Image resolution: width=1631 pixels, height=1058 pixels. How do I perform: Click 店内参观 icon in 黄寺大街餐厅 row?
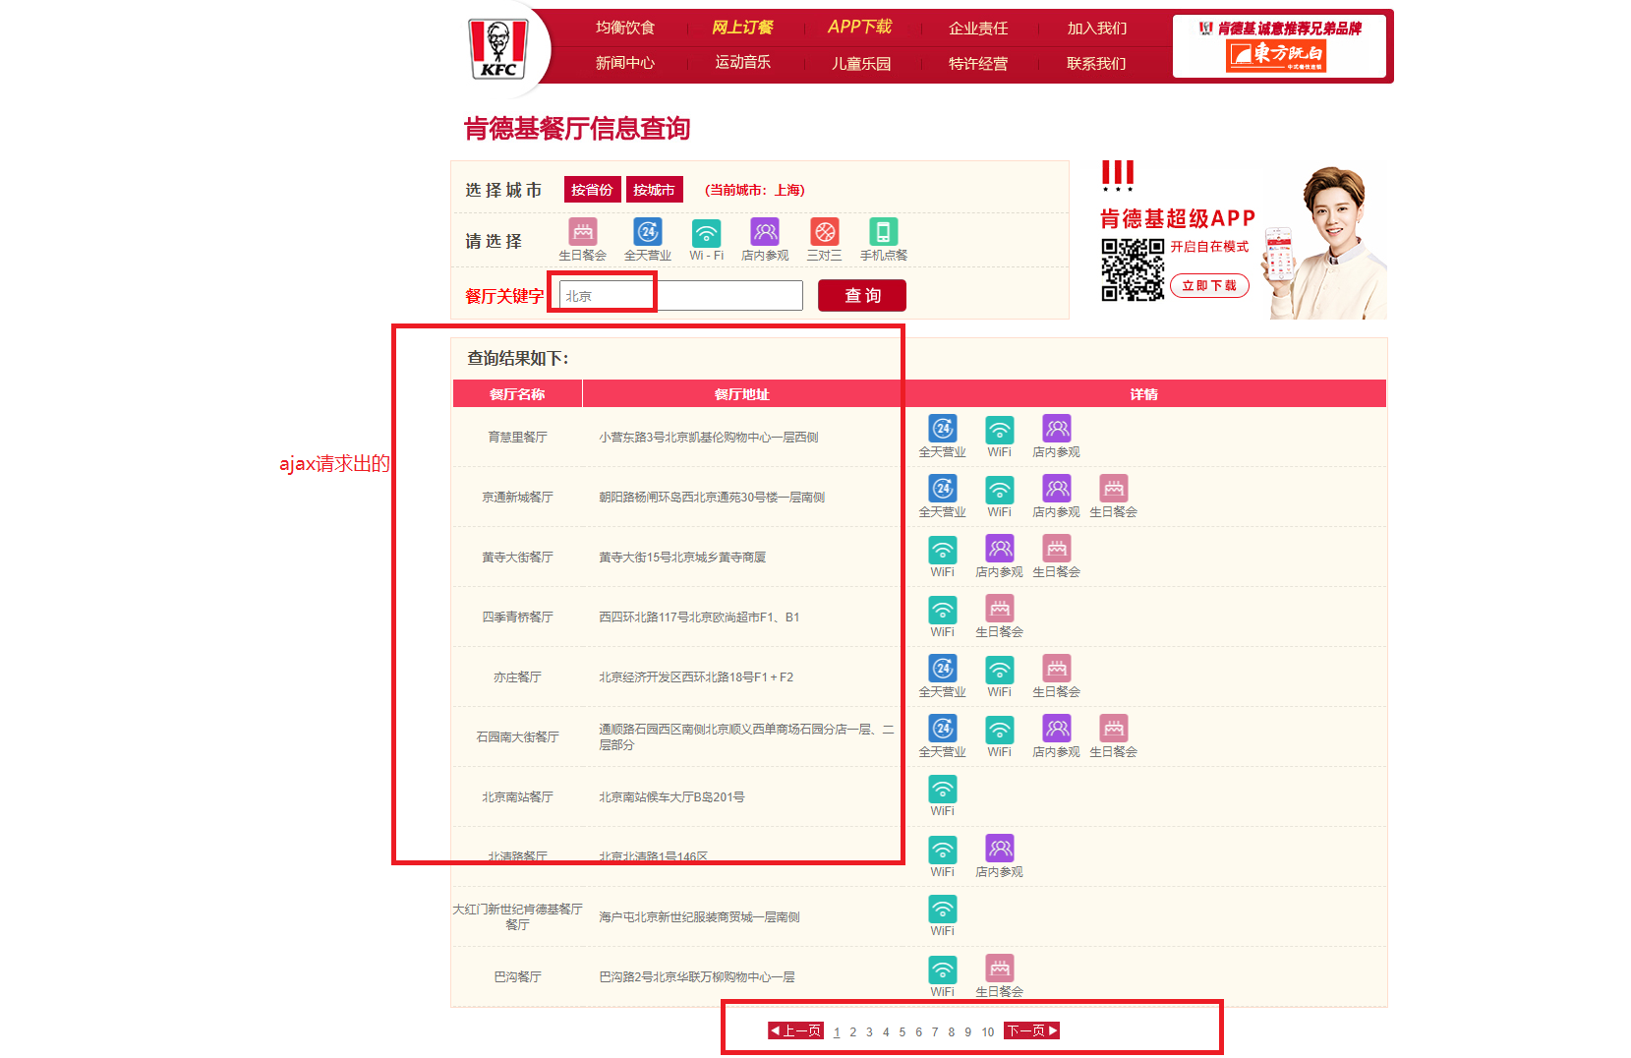pyautogui.click(x=1000, y=549)
